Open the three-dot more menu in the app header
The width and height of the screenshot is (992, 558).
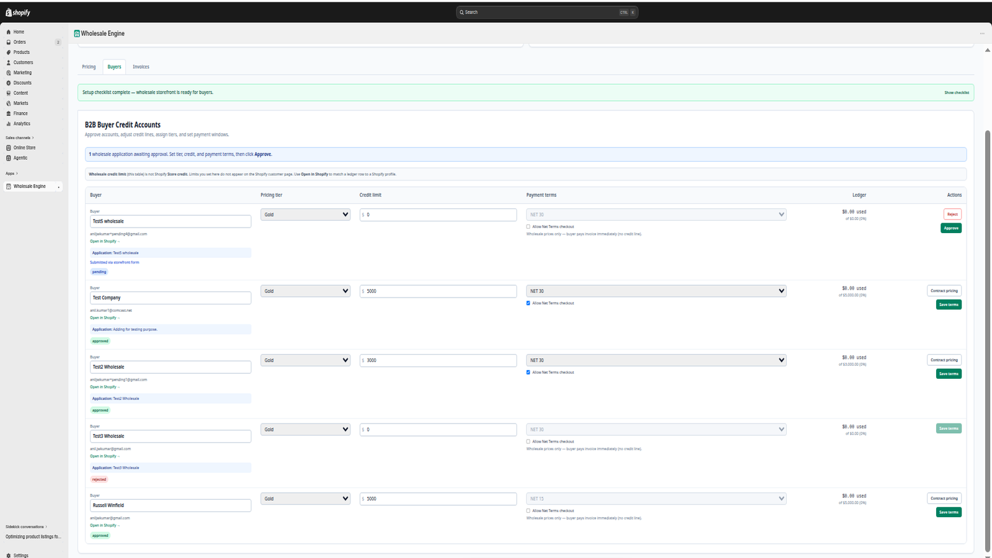[982, 33]
